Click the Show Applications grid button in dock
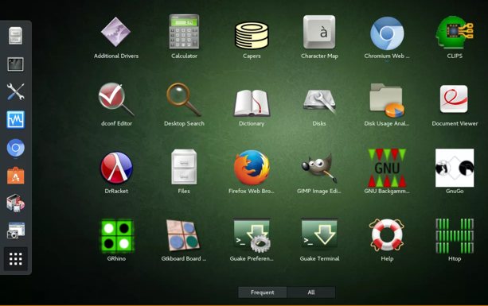This screenshot has height=306, width=488. click(16, 259)
